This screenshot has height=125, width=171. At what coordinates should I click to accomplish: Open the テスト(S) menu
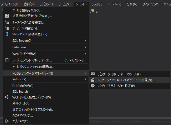click(x=97, y=4)
